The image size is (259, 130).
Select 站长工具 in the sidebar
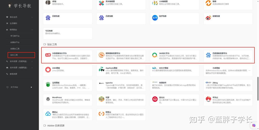pyautogui.click(x=14, y=55)
